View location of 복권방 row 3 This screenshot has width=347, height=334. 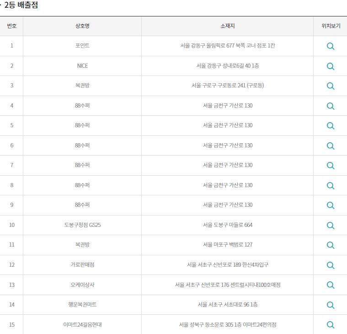pos(331,86)
